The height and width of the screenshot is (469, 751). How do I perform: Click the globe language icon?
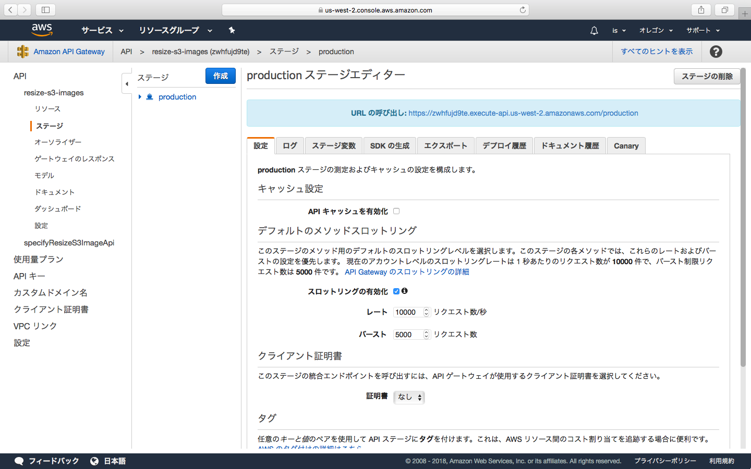pyautogui.click(x=94, y=461)
